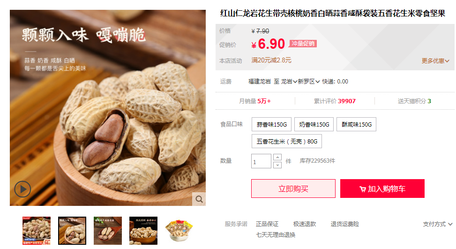Expand the 支付方式 payment methods

click(437, 224)
